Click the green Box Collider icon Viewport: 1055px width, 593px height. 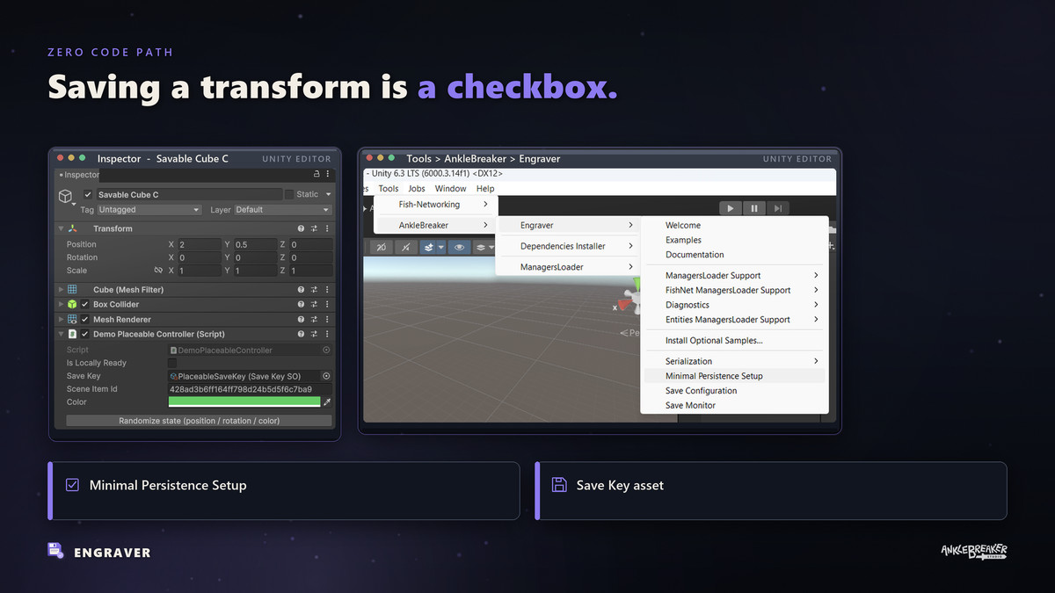(x=73, y=305)
